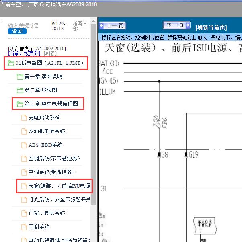Click document icon beside 空调系统(带温控器)
The image size is (242, 242).
click(24, 172)
